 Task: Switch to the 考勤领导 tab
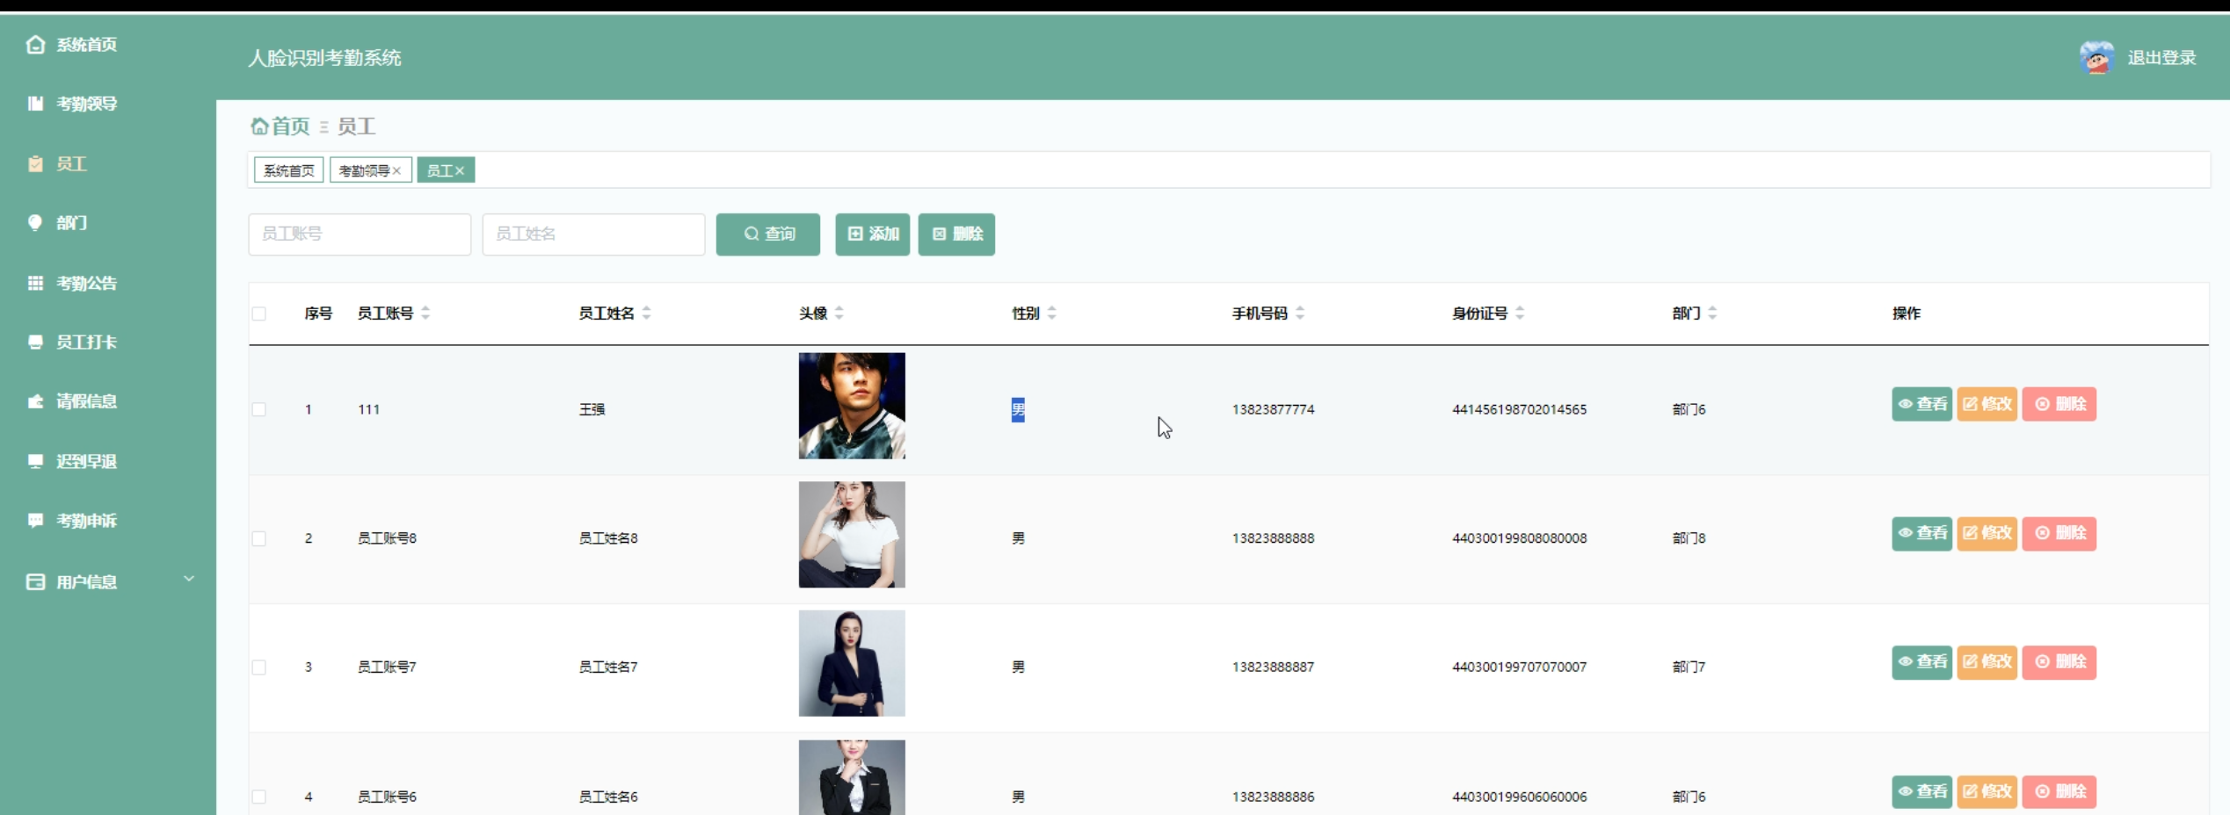(x=364, y=170)
